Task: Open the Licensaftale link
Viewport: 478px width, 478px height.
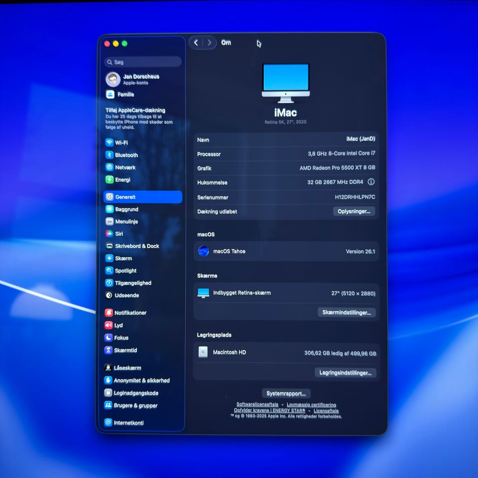Action: pos(326,411)
